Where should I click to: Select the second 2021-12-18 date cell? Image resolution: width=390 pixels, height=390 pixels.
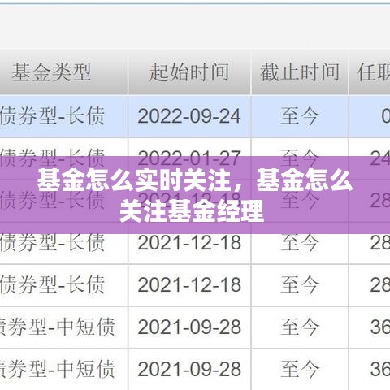[x=189, y=284]
